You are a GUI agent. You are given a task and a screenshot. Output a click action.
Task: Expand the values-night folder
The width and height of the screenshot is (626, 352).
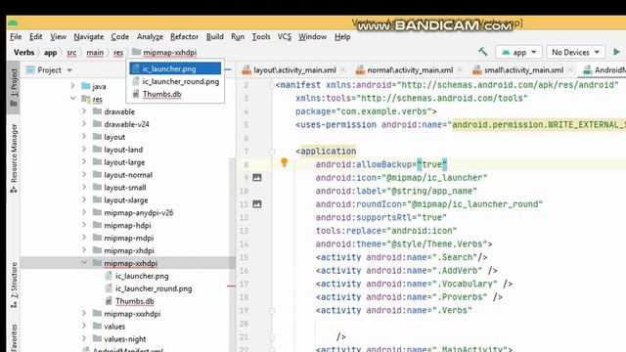click(x=84, y=339)
